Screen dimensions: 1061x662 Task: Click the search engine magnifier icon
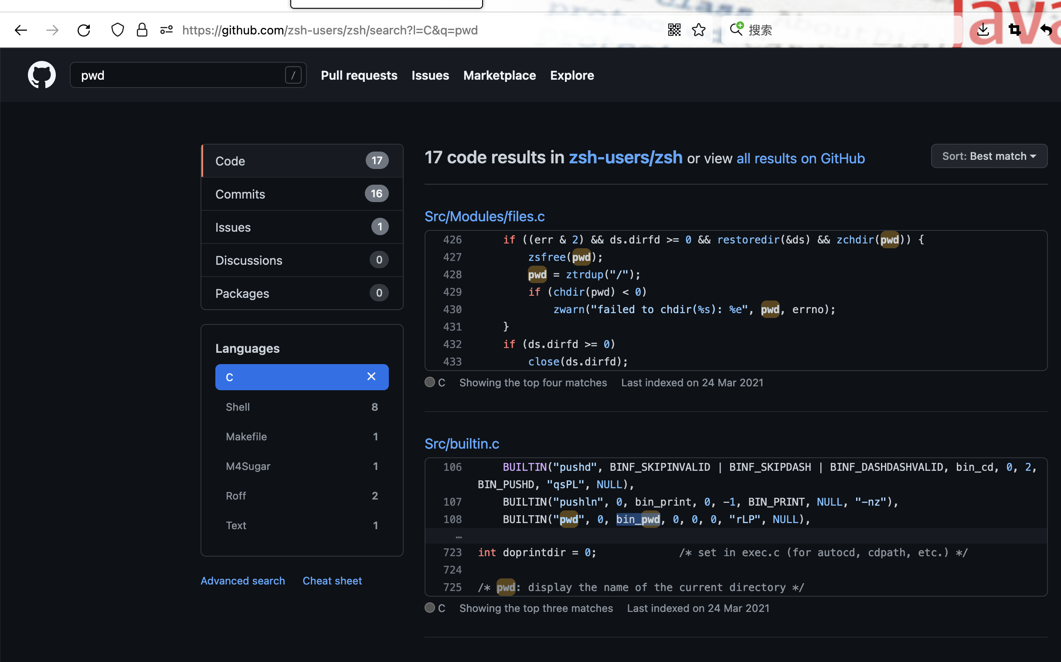pos(737,29)
